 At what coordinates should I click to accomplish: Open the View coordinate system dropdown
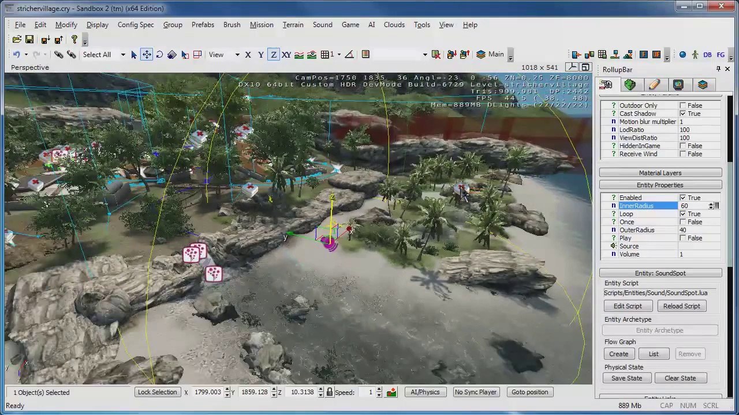pyautogui.click(x=237, y=55)
